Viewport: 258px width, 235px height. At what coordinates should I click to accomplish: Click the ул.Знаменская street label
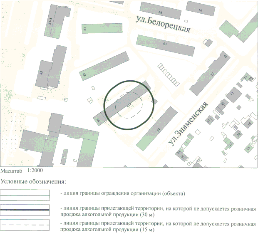pyautogui.click(x=188, y=124)
